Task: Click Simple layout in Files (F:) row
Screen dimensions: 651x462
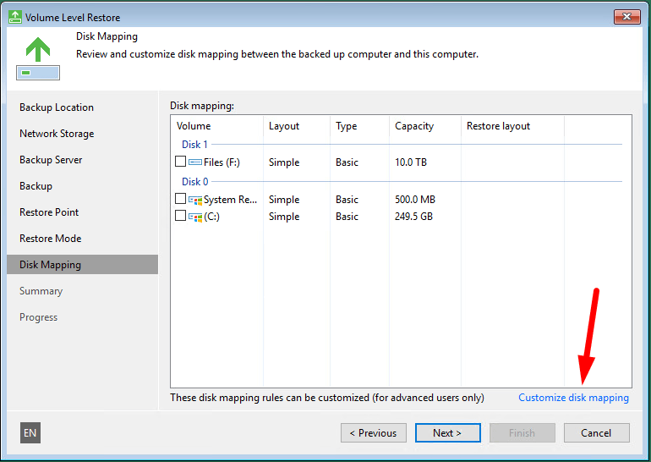Action: pyautogui.click(x=284, y=162)
